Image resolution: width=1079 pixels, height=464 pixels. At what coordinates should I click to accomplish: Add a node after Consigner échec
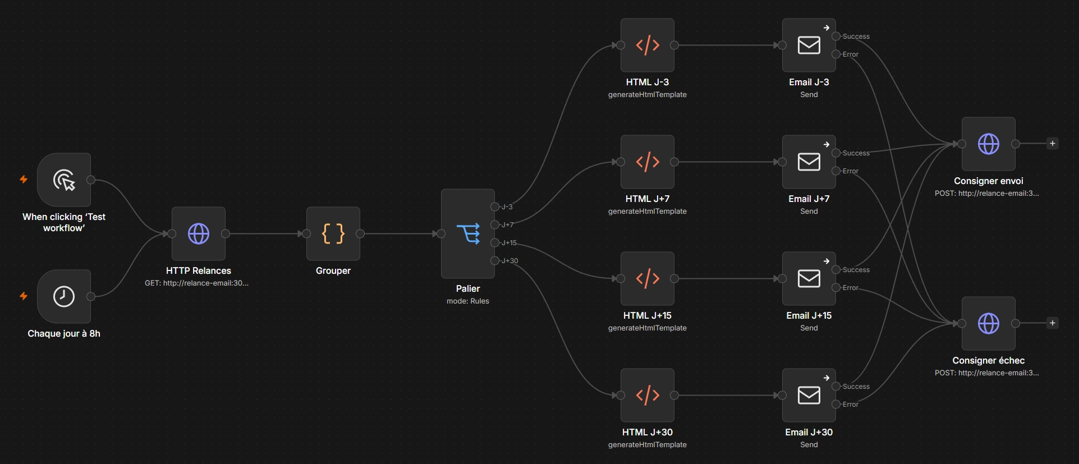click(1053, 323)
